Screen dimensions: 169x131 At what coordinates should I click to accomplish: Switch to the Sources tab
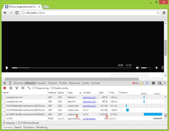[x=41, y=83]
